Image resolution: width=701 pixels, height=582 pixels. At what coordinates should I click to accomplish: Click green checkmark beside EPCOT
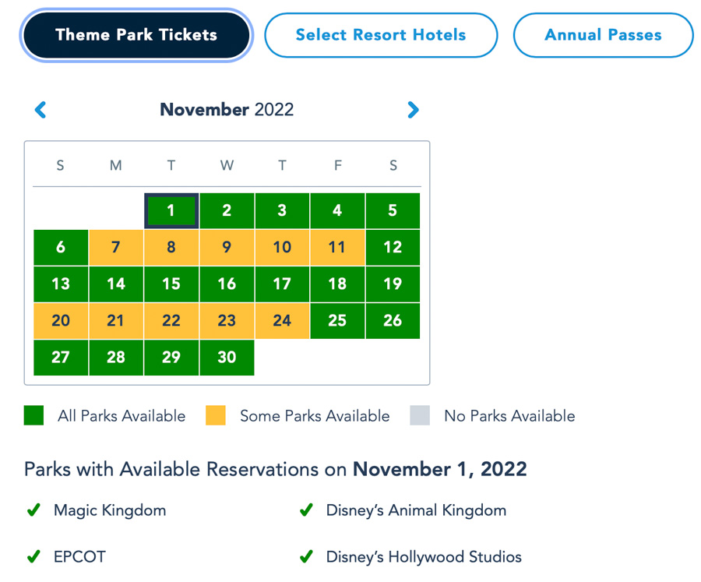pos(33,557)
